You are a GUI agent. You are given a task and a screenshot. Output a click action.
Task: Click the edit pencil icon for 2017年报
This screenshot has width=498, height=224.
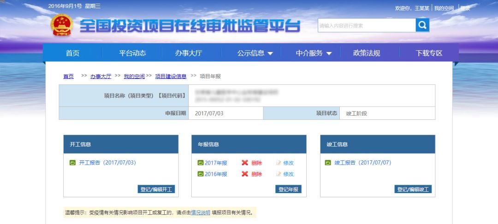[x=279, y=163]
